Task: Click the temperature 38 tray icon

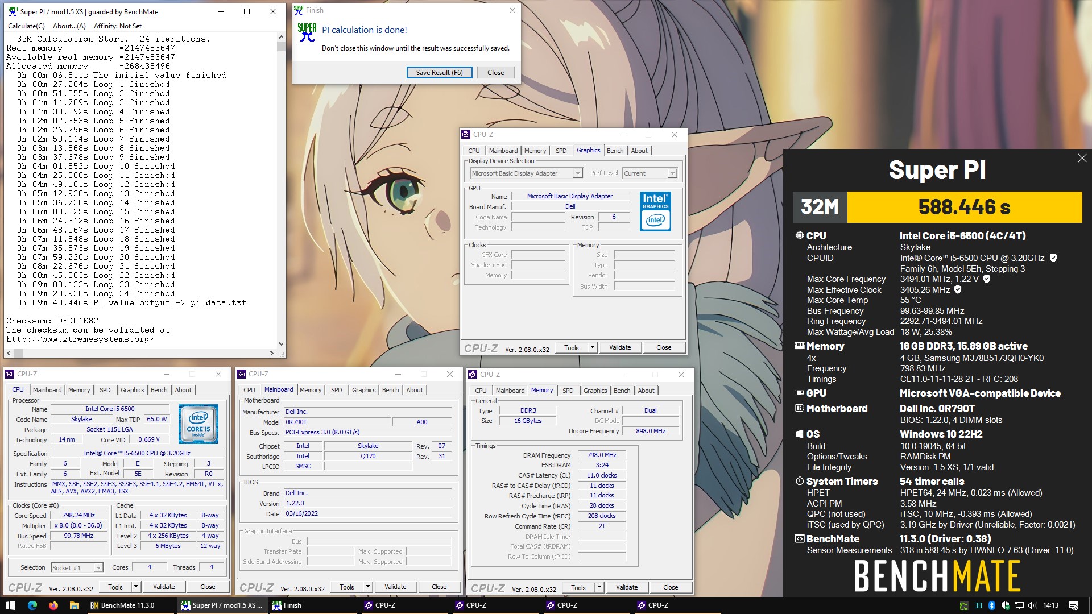Action: point(978,605)
